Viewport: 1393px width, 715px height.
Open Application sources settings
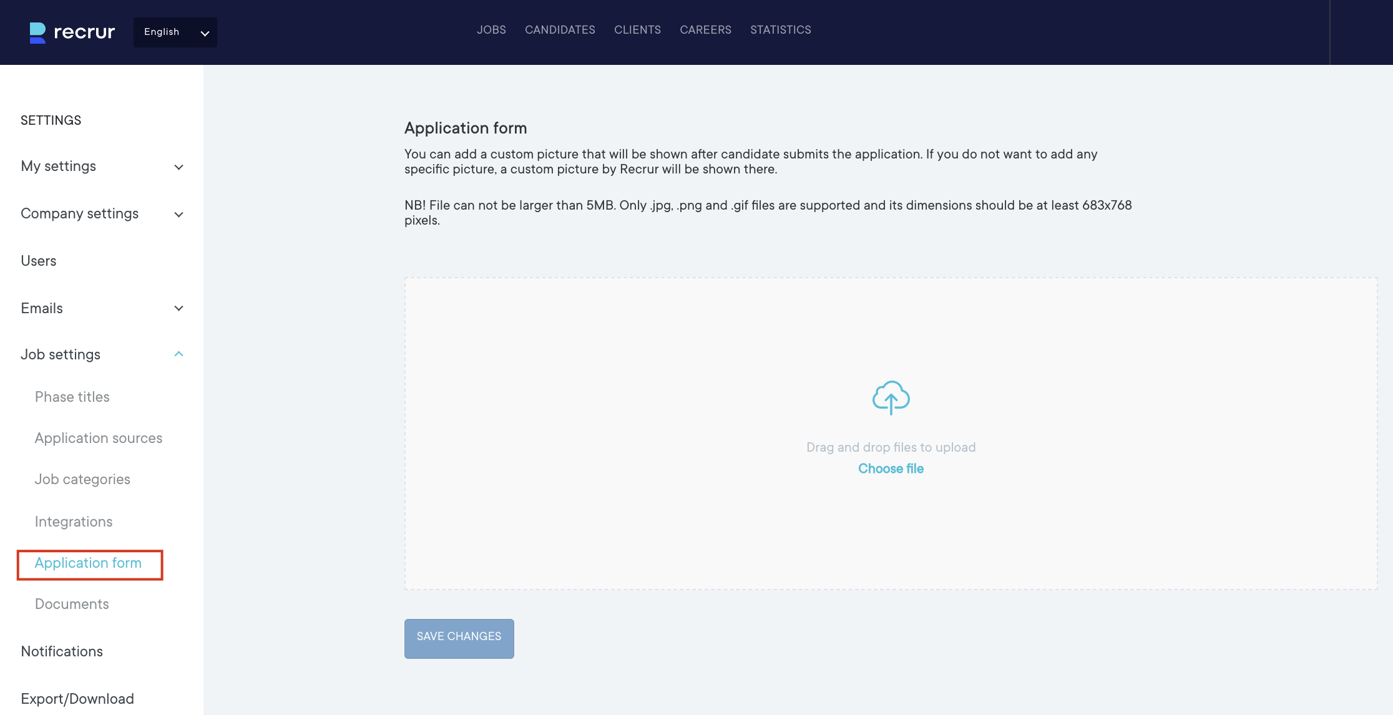[99, 438]
